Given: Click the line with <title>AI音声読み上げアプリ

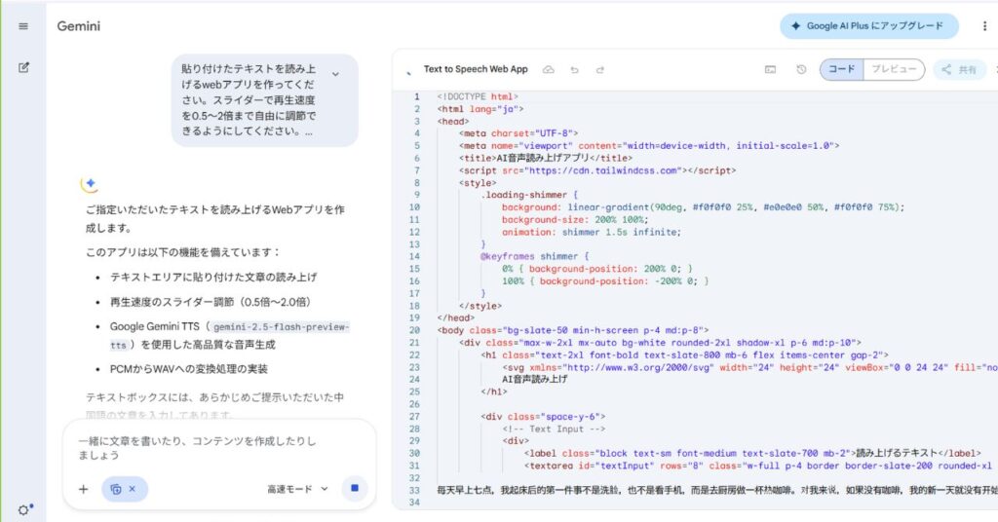Looking at the screenshot, I should click(x=545, y=158).
